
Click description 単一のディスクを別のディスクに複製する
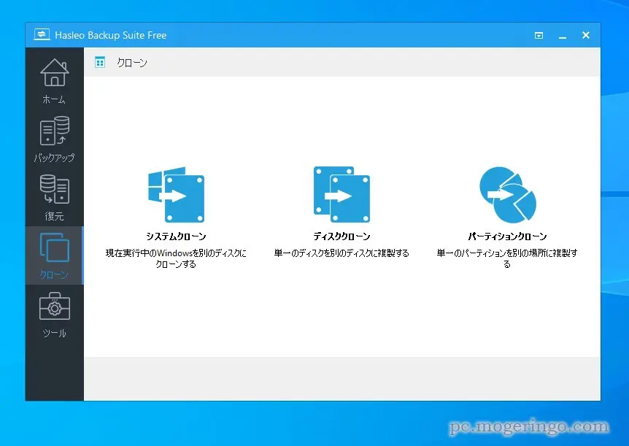coord(341,253)
